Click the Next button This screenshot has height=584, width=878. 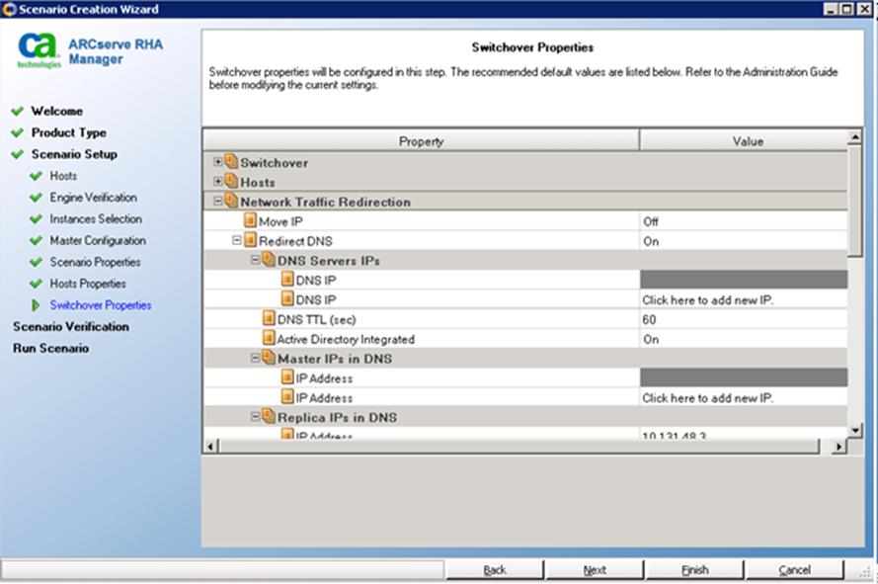point(595,570)
